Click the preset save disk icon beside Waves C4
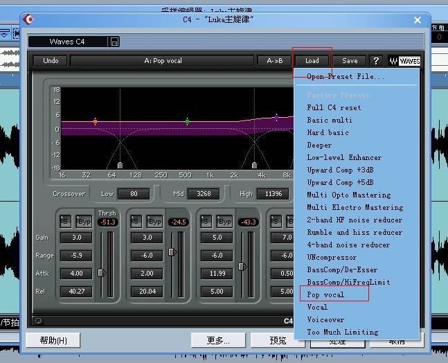This screenshot has height=363, width=448. 114,42
